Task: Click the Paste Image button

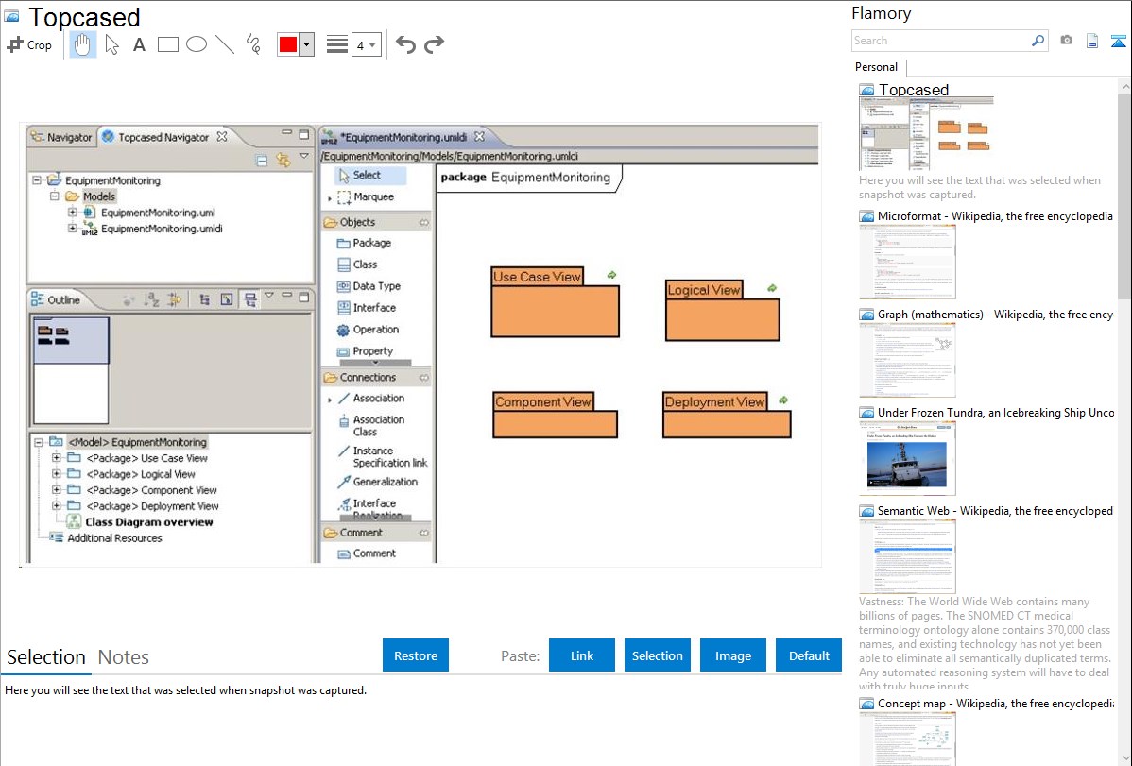Action: tap(733, 655)
